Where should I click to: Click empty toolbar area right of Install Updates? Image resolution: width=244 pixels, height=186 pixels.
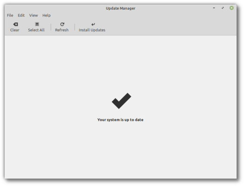(171, 27)
